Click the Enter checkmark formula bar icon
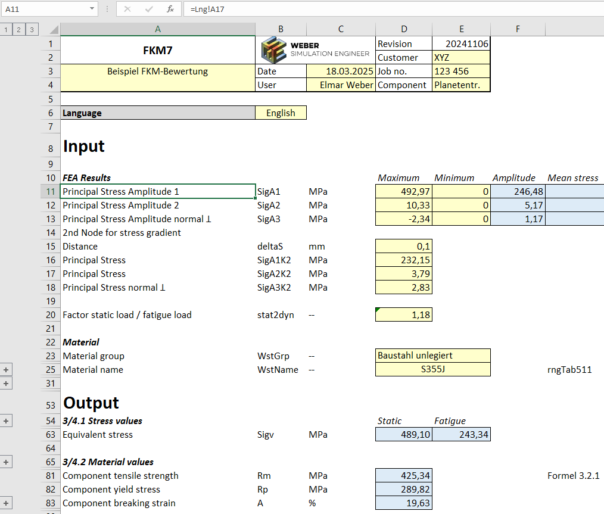 [149, 10]
